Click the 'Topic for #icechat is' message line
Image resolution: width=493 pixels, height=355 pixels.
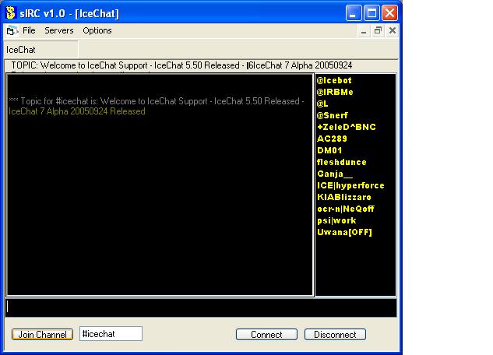coord(157,101)
